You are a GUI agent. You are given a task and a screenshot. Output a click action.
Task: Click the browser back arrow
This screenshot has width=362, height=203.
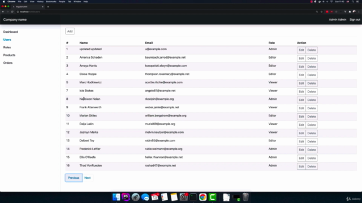3,12
